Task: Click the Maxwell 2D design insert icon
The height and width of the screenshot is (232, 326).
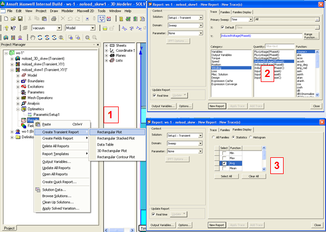Action: pyautogui.click(x=13, y=37)
